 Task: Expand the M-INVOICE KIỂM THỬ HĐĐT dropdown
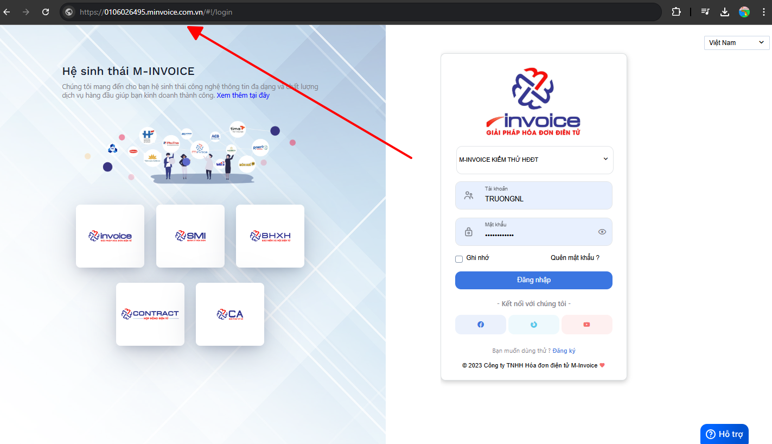[x=534, y=160]
